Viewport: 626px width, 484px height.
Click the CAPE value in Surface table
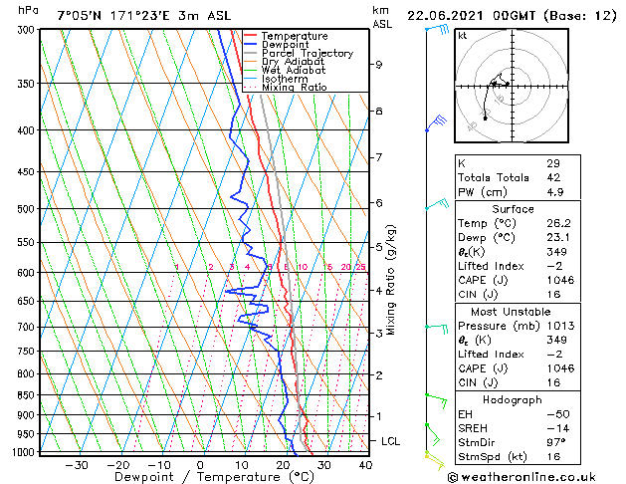tap(560, 280)
